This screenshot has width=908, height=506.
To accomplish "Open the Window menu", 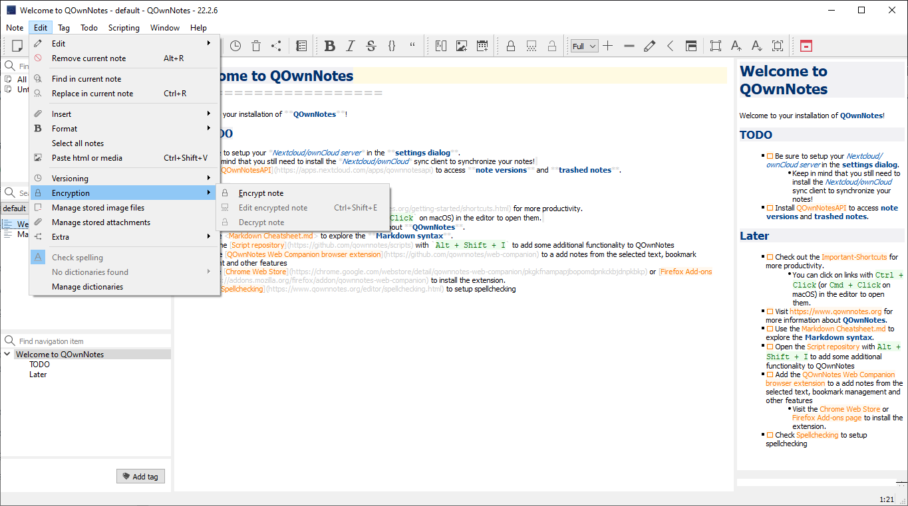I will [165, 28].
